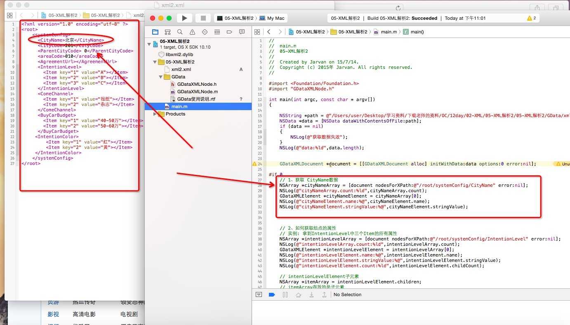Viewport: 570px width, 325px height.
Task: Click line number 24 in gutter
Action: (260, 164)
